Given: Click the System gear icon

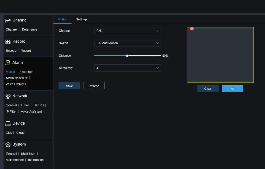Looking at the screenshot, I should [8, 145].
